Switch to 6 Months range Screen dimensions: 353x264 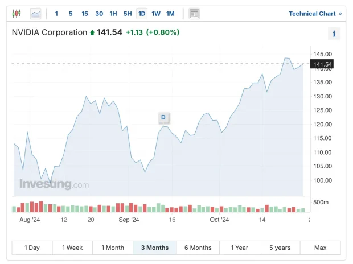(x=198, y=247)
